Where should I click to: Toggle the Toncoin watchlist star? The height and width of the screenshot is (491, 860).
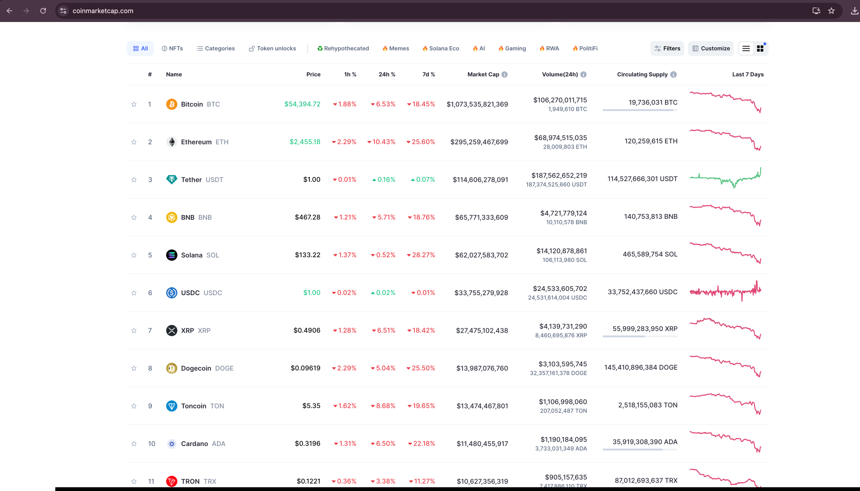[134, 406]
